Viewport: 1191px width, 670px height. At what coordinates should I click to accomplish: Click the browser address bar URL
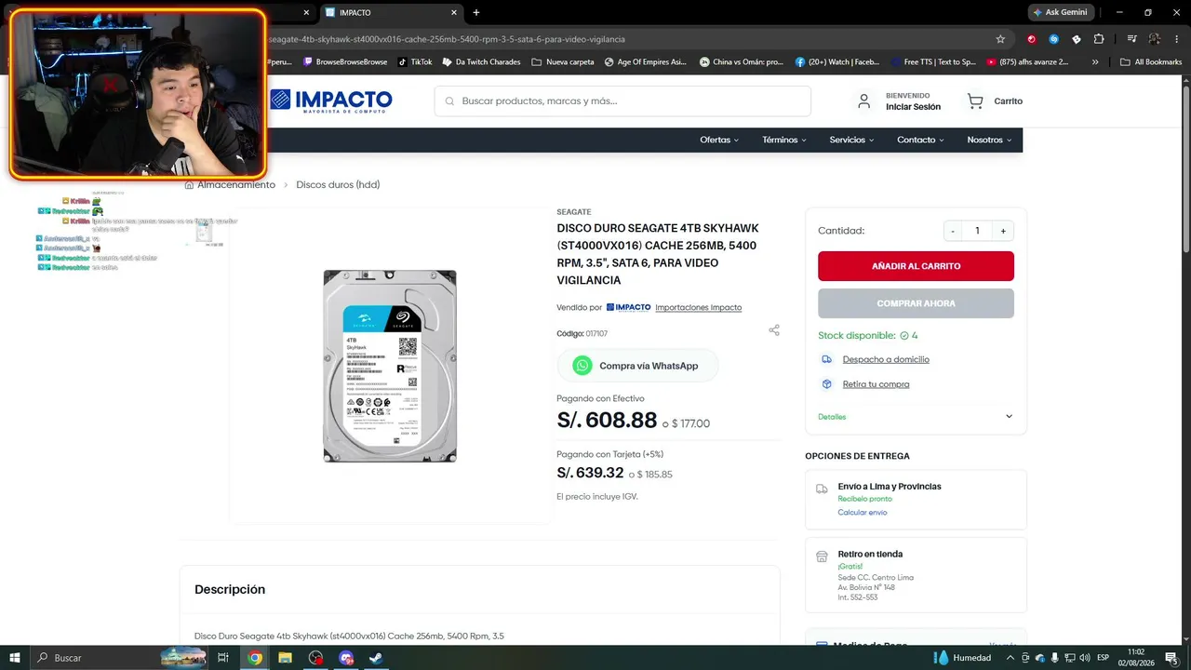pos(447,39)
